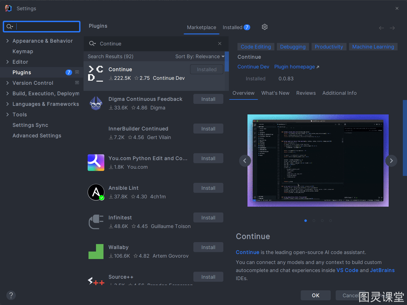Open Keymap settings
The image size is (407, 305).
point(23,51)
